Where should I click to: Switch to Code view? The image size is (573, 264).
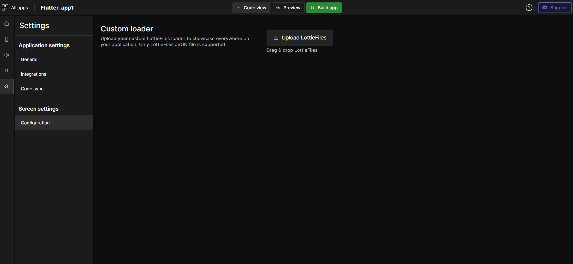coord(251,8)
